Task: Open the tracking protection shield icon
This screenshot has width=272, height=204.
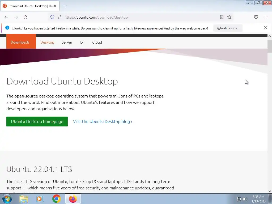Action: (x=52, y=17)
